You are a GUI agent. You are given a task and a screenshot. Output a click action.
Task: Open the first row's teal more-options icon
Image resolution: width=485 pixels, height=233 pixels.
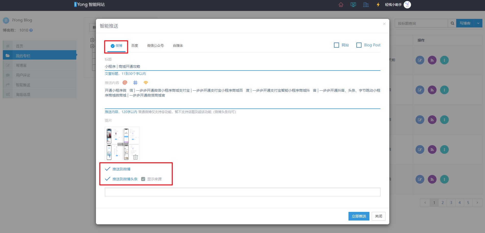click(444, 60)
